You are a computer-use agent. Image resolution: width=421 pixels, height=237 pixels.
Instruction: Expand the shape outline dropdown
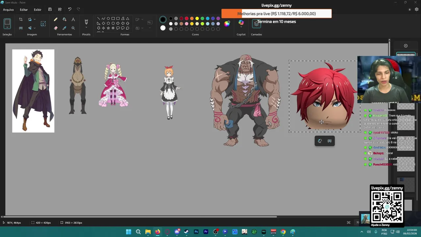click(x=142, y=19)
